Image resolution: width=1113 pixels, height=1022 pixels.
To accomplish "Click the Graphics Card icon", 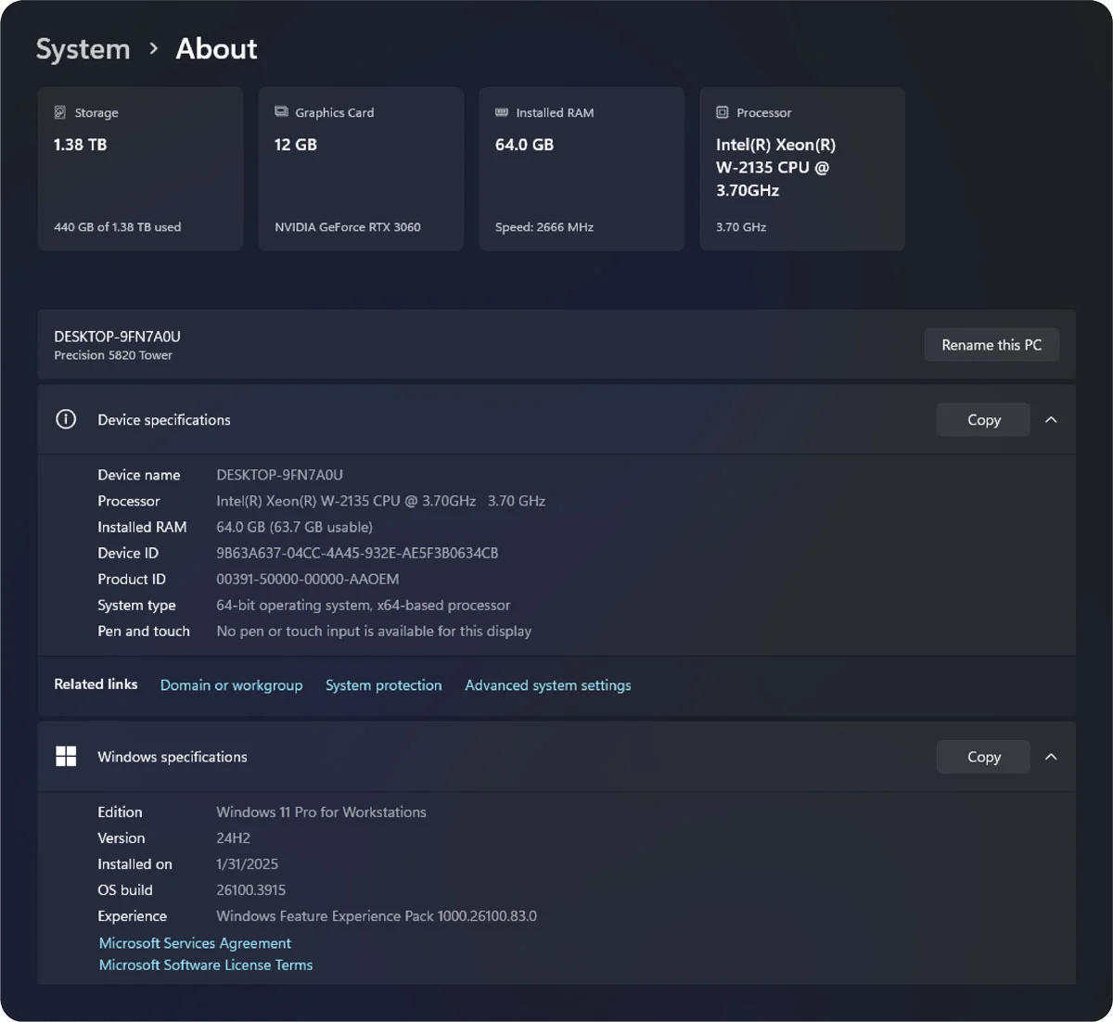I will [281, 112].
